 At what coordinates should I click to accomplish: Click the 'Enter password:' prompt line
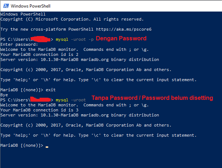[x=19, y=44]
